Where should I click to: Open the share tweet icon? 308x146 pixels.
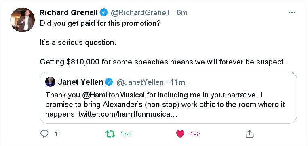(x=250, y=134)
